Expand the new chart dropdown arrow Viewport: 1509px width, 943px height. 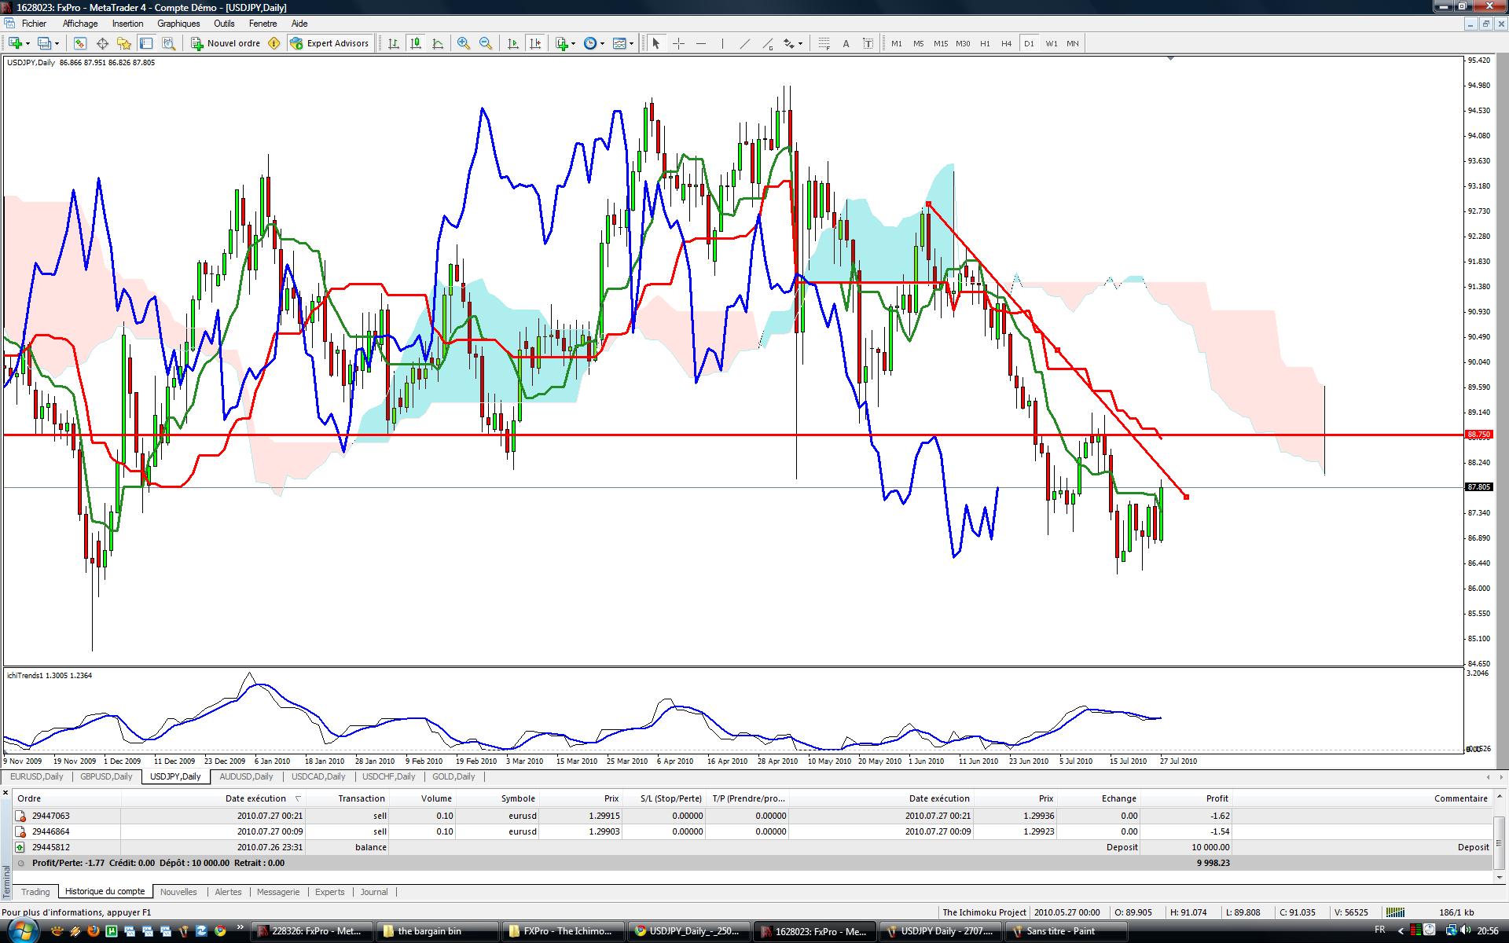[x=28, y=43]
